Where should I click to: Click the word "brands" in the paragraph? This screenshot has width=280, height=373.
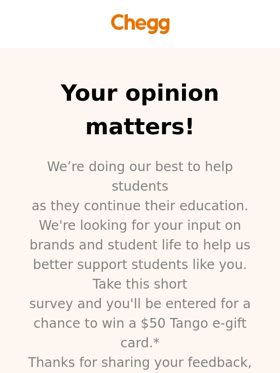52,245
